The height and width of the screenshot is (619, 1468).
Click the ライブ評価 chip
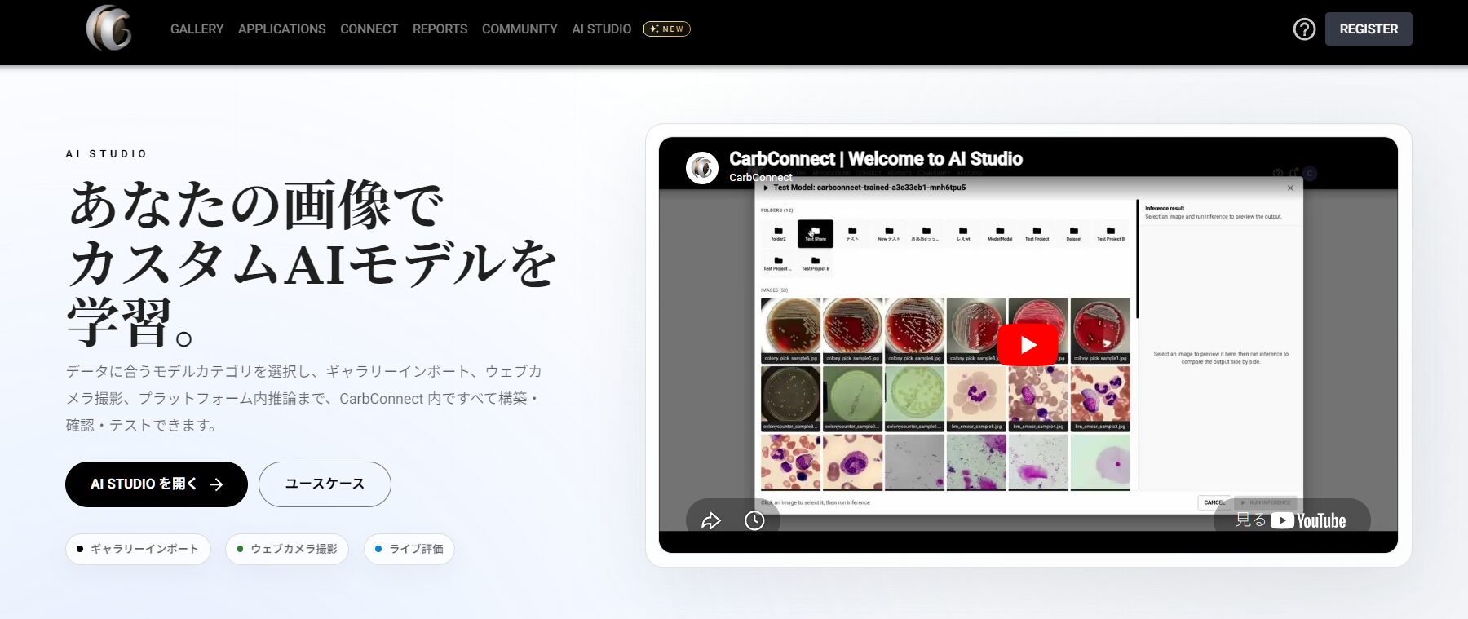409,549
